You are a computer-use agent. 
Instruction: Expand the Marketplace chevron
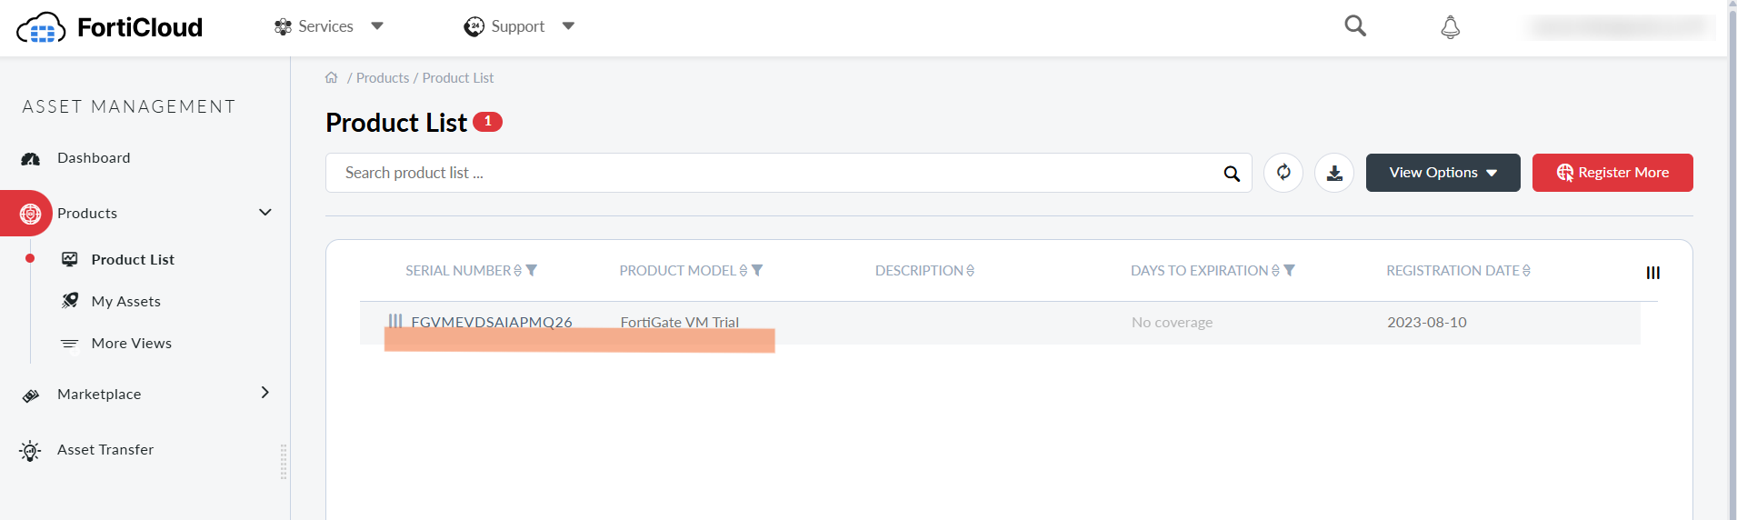point(265,393)
